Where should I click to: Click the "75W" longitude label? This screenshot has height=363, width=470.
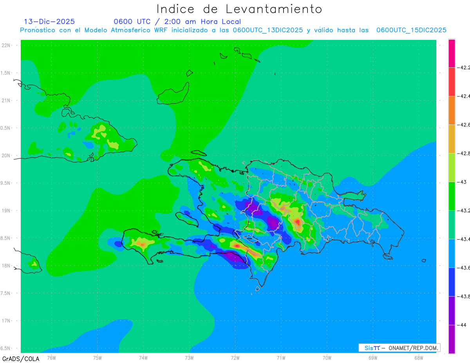(x=97, y=358)
